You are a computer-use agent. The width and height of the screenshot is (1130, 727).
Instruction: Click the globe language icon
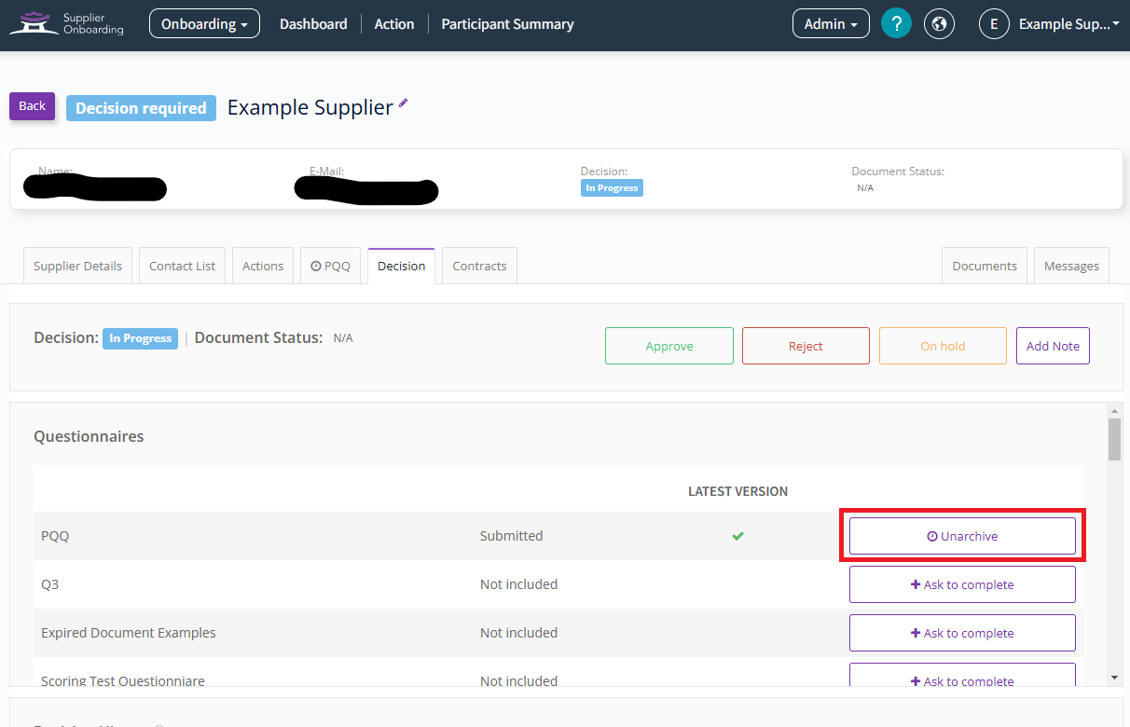click(x=939, y=23)
